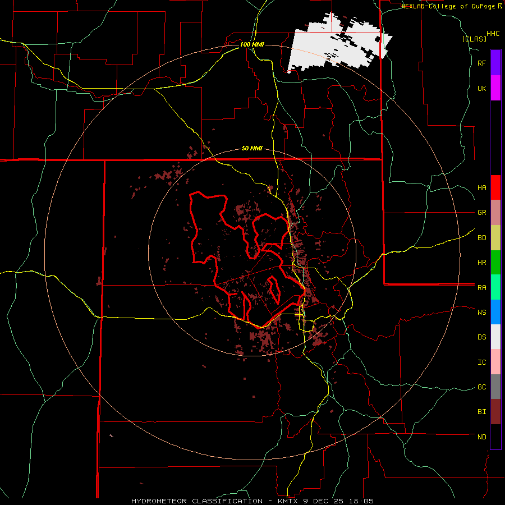Click the HYDROMETEOR CLASSIFICATION title text
This screenshot has height=505, width=505.
pyautogui.click(x=196, y=501)
